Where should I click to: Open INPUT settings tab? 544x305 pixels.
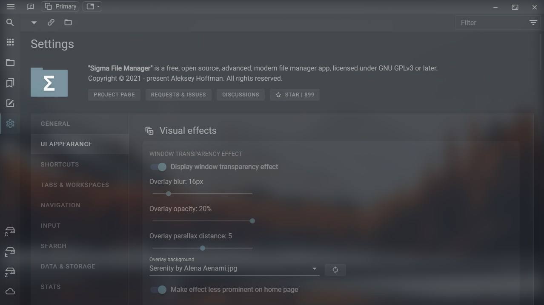[80, 226]
